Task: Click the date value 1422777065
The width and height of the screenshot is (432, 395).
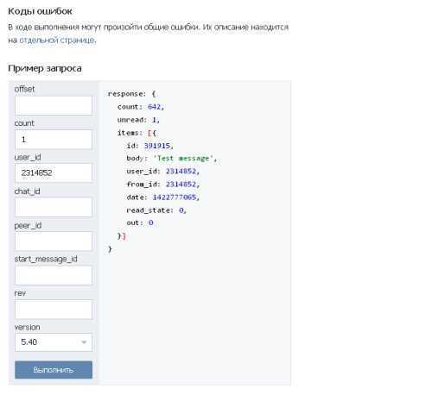Action: click(x=175, y=197)
